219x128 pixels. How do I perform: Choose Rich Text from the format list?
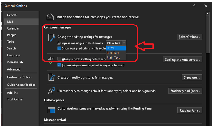(x=116, y=53)
